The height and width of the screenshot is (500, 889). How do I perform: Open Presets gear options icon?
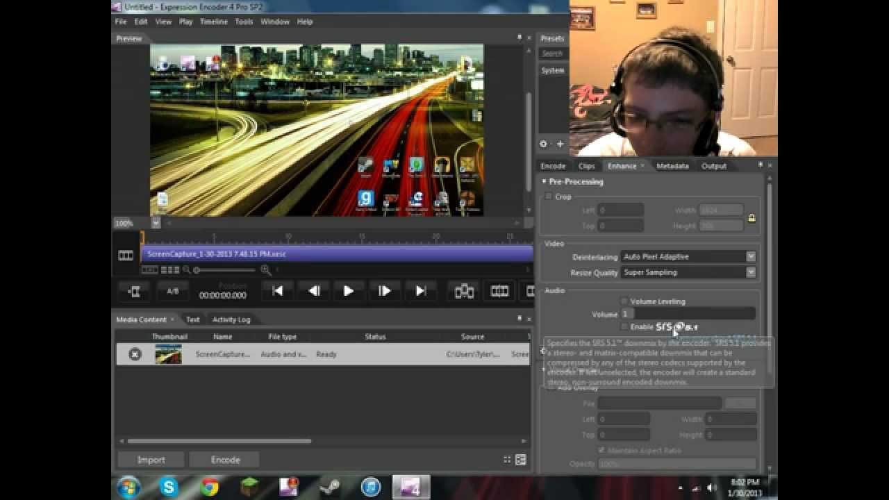coord(544,144)
